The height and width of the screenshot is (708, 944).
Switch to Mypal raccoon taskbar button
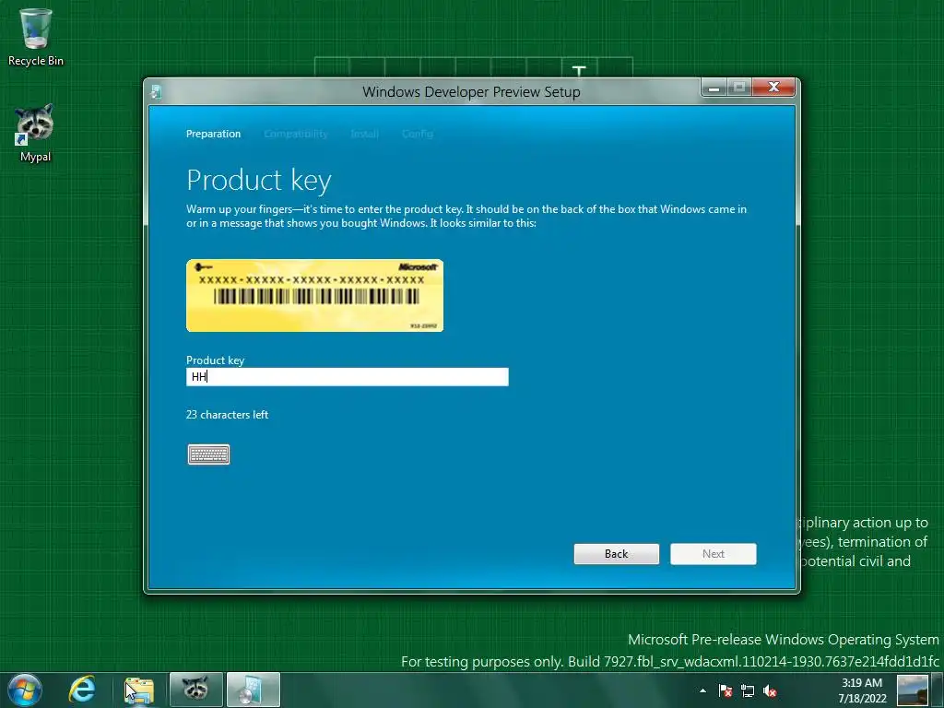(x=195, y=690)
